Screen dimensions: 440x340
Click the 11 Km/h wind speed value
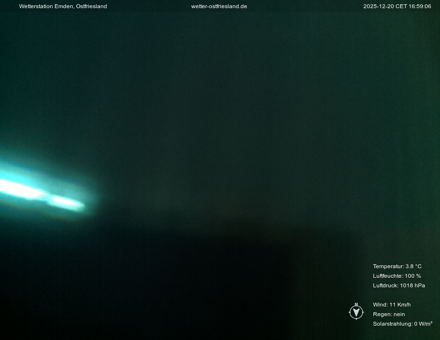click(400, 305)
